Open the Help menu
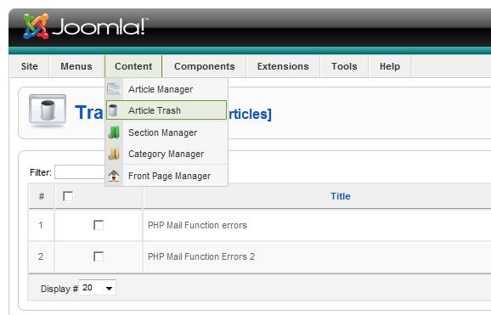This screenshot has width=491, height=315. (390, 66)
